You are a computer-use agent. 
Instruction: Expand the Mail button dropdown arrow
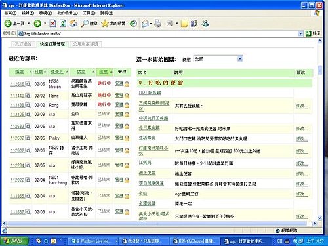151,24
